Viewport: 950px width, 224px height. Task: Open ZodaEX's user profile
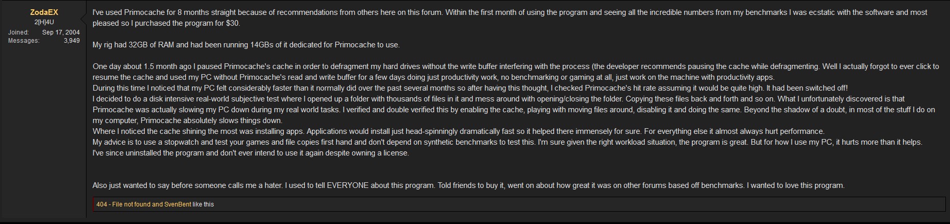pos(44,13)
